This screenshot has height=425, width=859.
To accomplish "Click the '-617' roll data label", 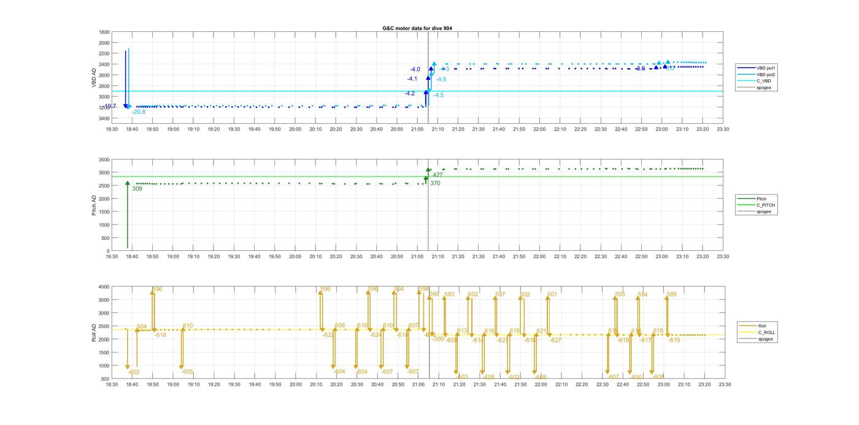I will tap(645, 340).
